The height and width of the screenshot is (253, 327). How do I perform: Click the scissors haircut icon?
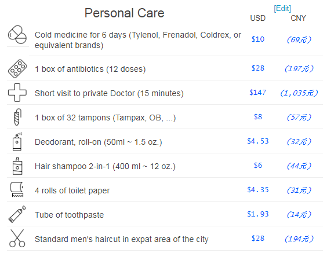click(17, 239)
